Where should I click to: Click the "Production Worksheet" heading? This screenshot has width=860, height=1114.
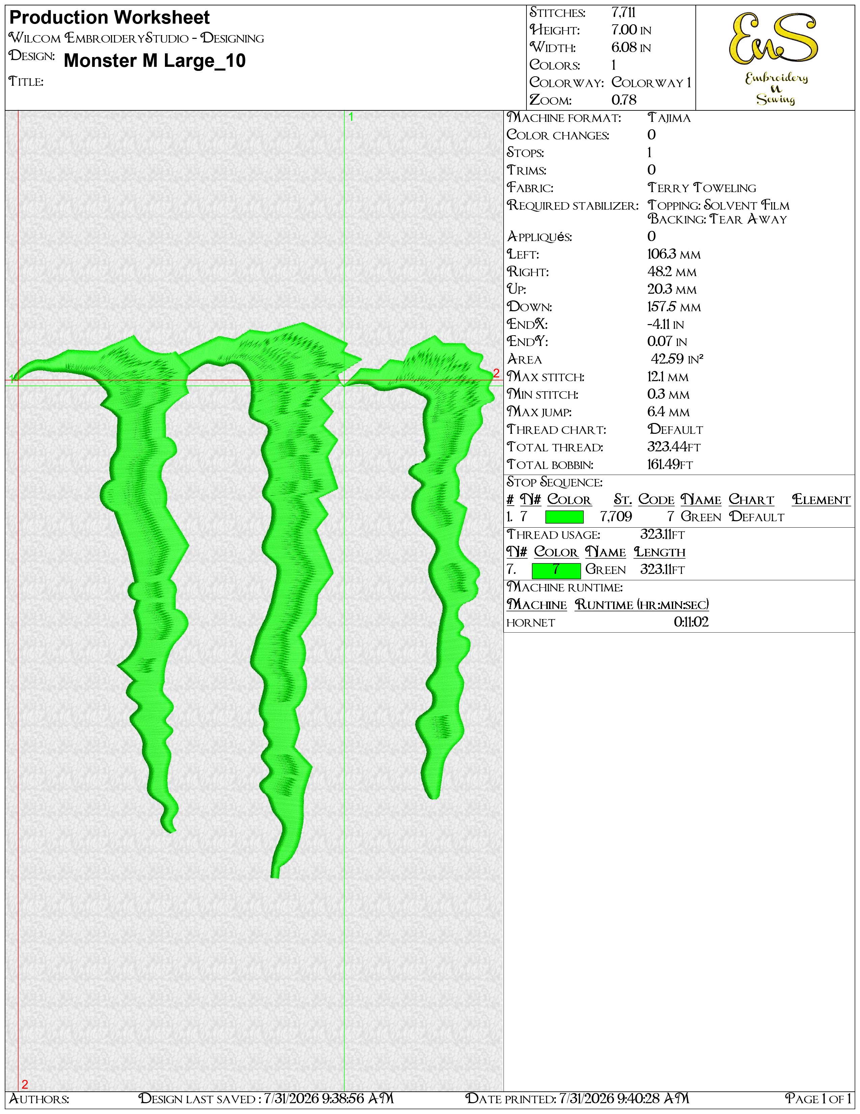(x=110, y=18)
